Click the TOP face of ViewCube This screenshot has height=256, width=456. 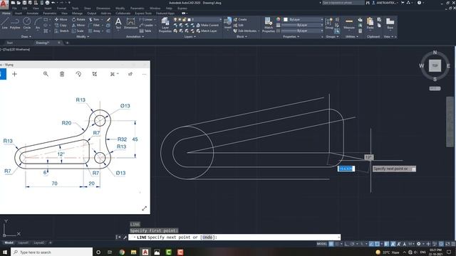435,65
